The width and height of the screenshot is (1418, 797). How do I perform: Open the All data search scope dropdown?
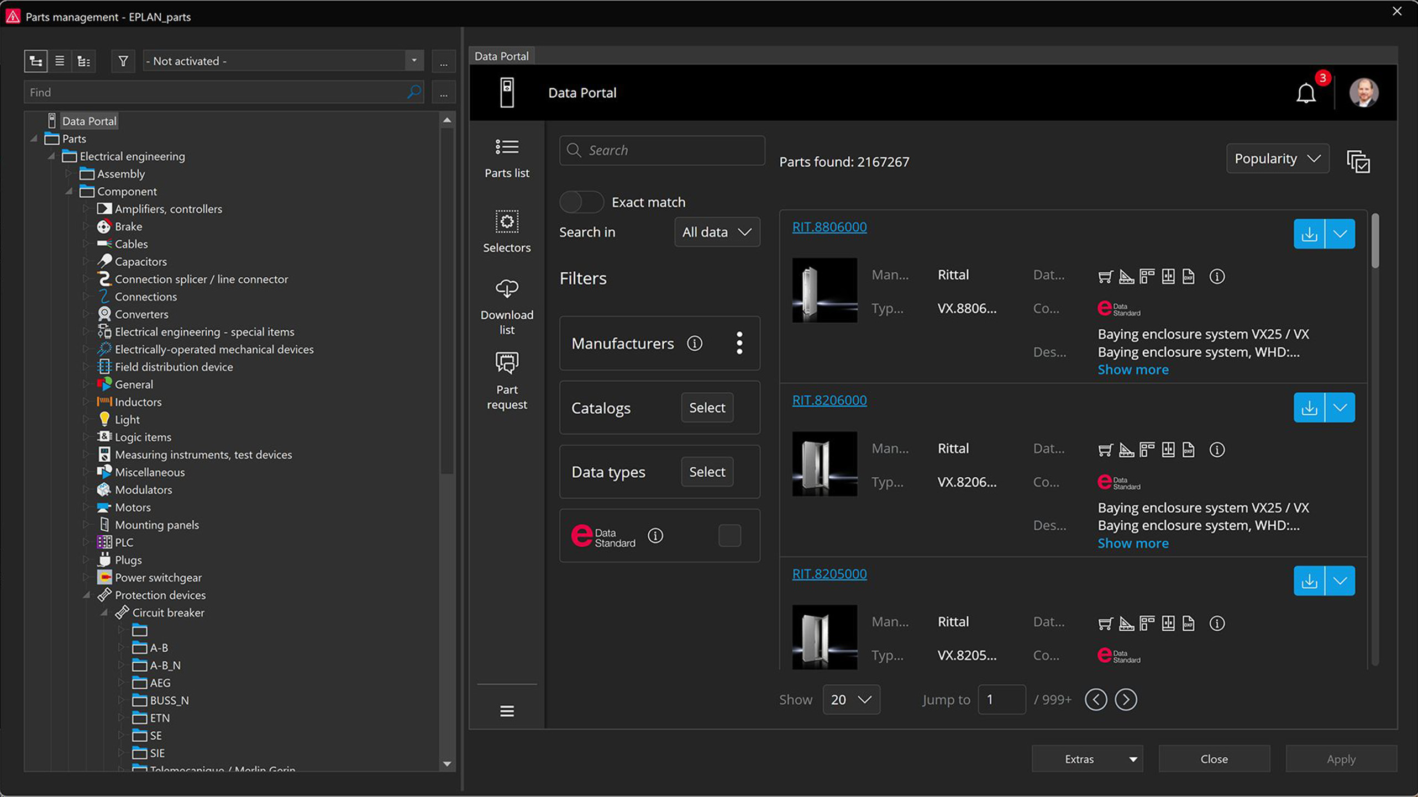tap(716, 232)
